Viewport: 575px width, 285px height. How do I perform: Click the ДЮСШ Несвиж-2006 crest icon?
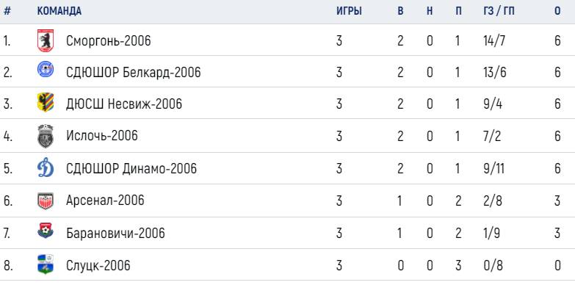coord(46,102)
